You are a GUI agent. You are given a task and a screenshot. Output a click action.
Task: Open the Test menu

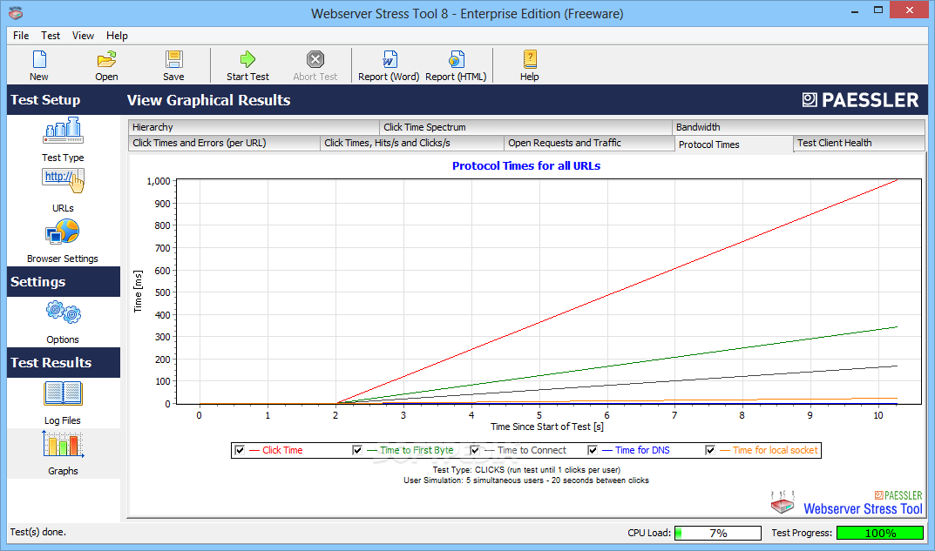point(51,36)
